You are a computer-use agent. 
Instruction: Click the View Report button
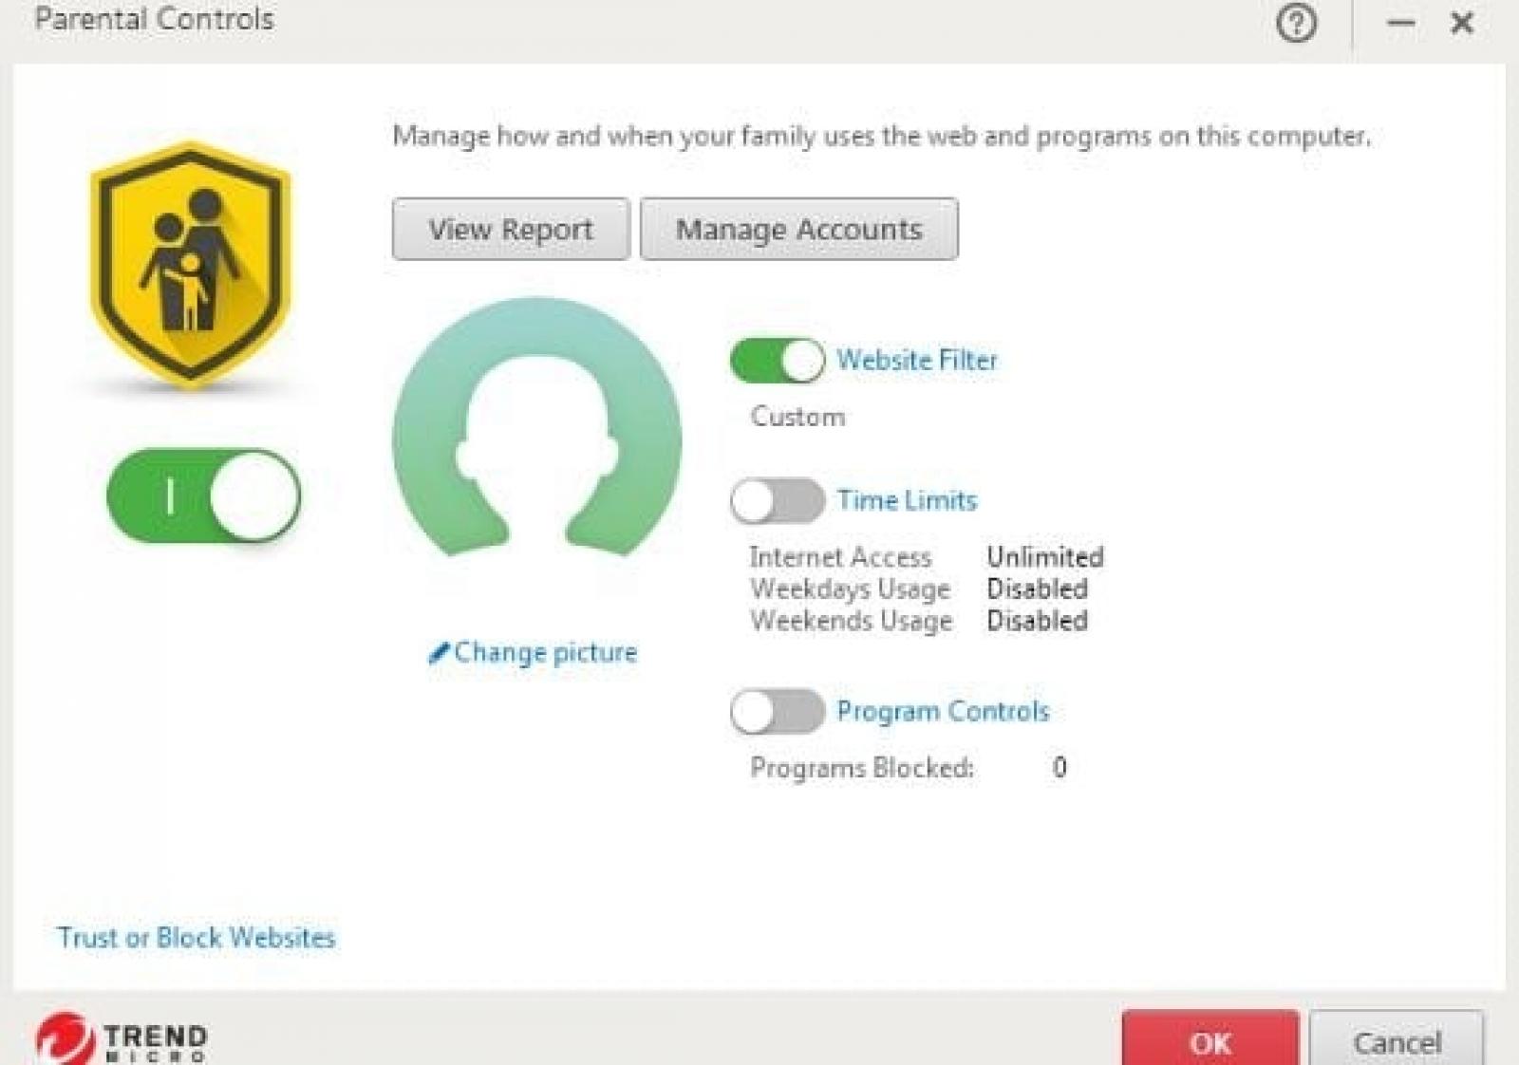point(511,230)
